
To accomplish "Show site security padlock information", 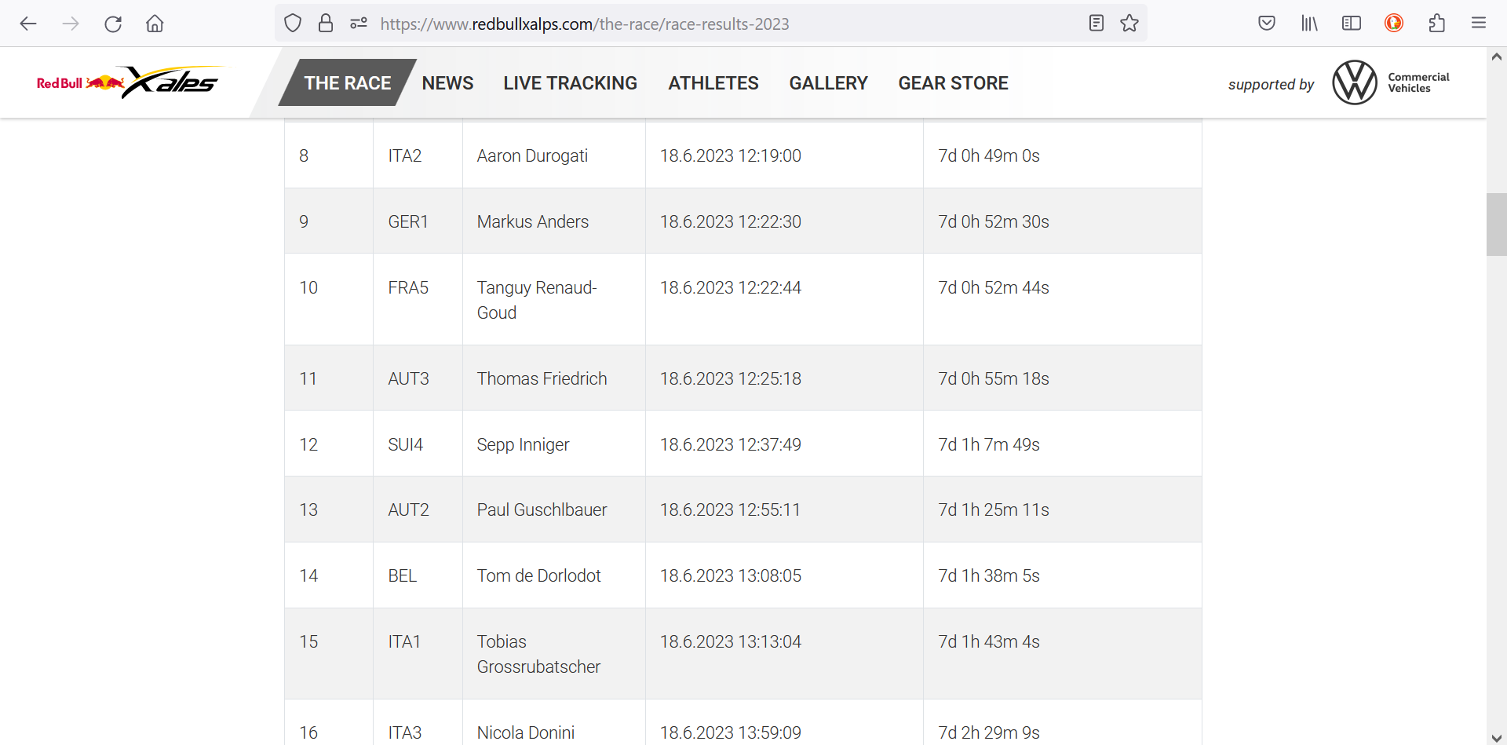I will tap(326, 24).
